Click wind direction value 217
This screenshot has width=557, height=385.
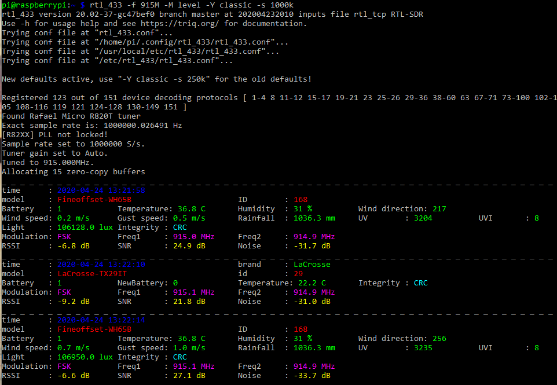coord(439,209)
